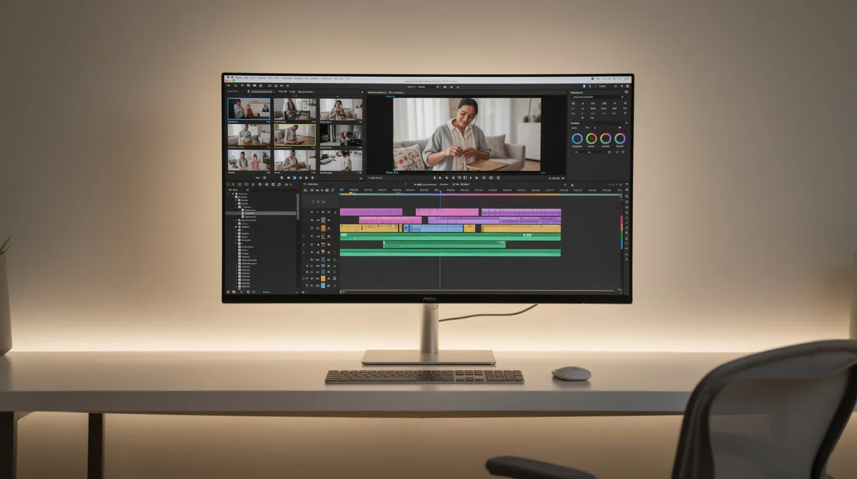The height and width of the screenshot is (479, 857).
Task: Select the bottom-right bin thumbnail of person crouching on floor
Action: (x=341, y=161)
